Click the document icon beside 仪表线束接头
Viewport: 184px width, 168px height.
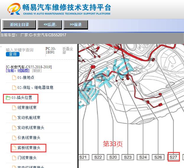14,138
